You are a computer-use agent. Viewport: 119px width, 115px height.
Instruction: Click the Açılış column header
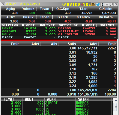point(10,9)
